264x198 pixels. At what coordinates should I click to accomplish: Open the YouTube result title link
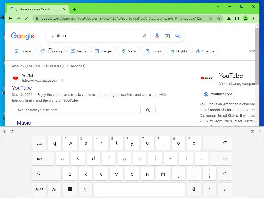point(22,88)
